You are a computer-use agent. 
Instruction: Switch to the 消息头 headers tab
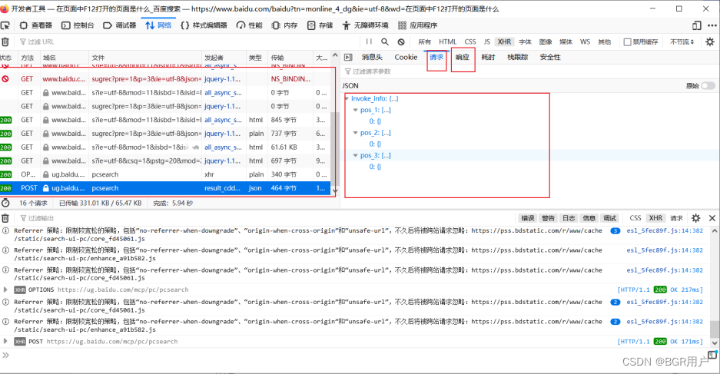point(372,58)
